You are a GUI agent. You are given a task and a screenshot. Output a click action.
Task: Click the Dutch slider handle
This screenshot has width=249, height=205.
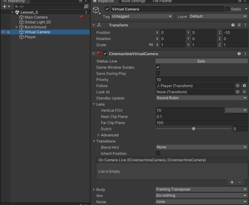193,129
